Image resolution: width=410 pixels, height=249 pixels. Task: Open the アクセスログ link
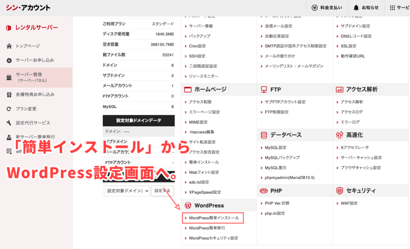tap(352, 112)
